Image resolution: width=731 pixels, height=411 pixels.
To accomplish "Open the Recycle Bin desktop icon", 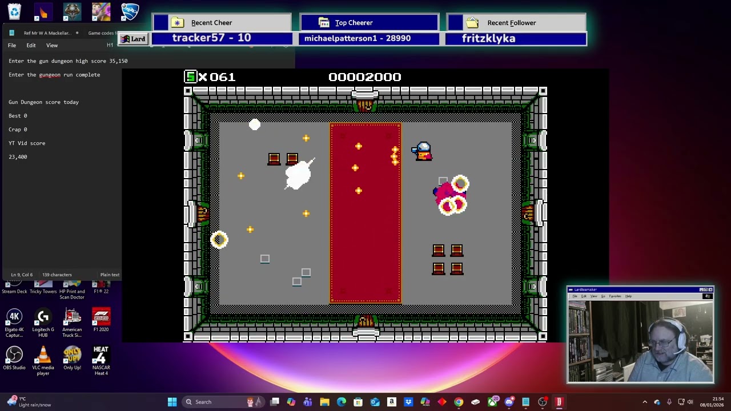I will [x=14, y=11].
